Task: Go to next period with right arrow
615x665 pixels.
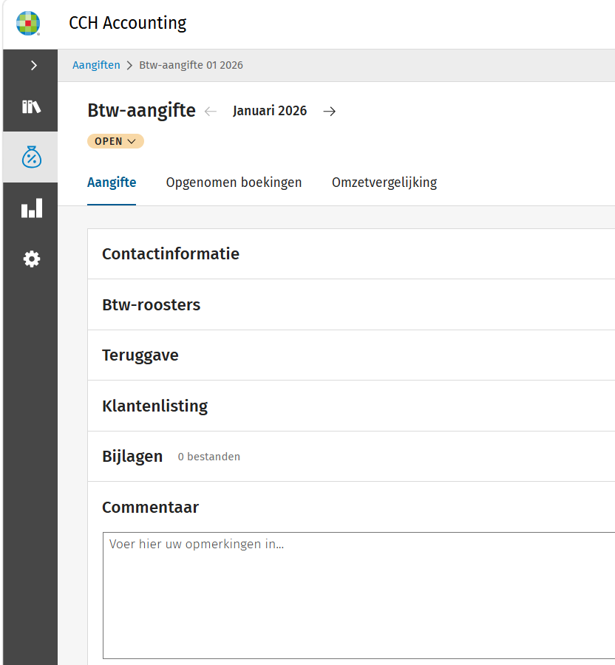Action: click(x=329, y=111)
